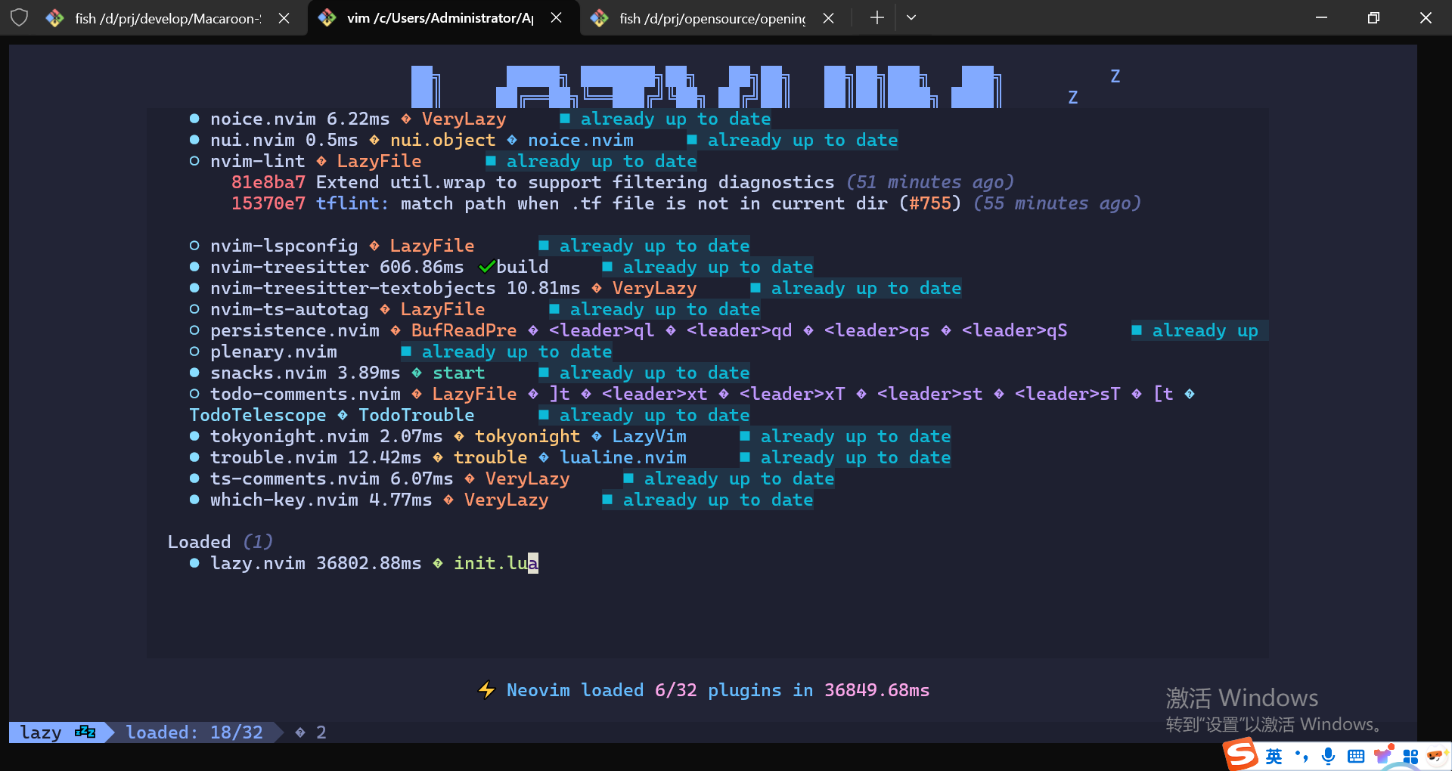Click the TodoTrouble command text
The image size is (1452, 771).
417,415
